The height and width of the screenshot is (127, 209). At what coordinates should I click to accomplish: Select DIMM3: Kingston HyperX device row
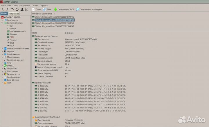pos(53,23)
